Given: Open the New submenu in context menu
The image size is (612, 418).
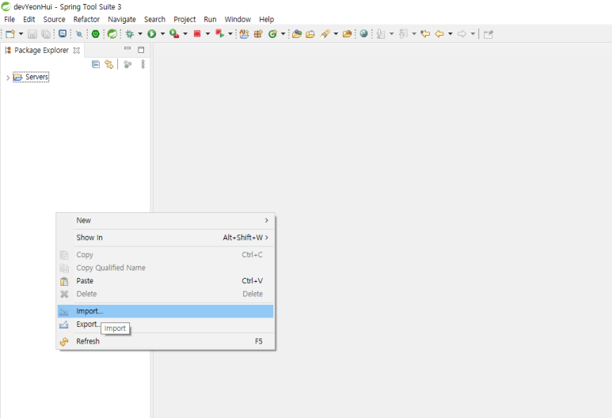Looking at the screenshot, I should tap(165, 221).
